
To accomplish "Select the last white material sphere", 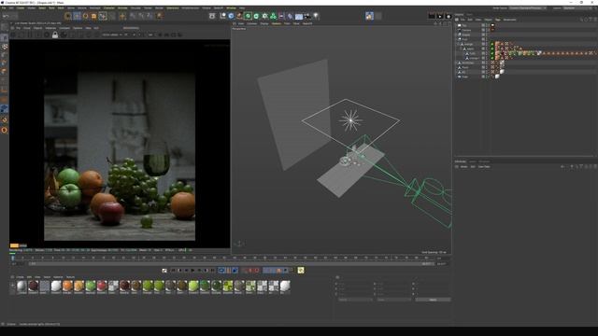I will click(285, 286).
